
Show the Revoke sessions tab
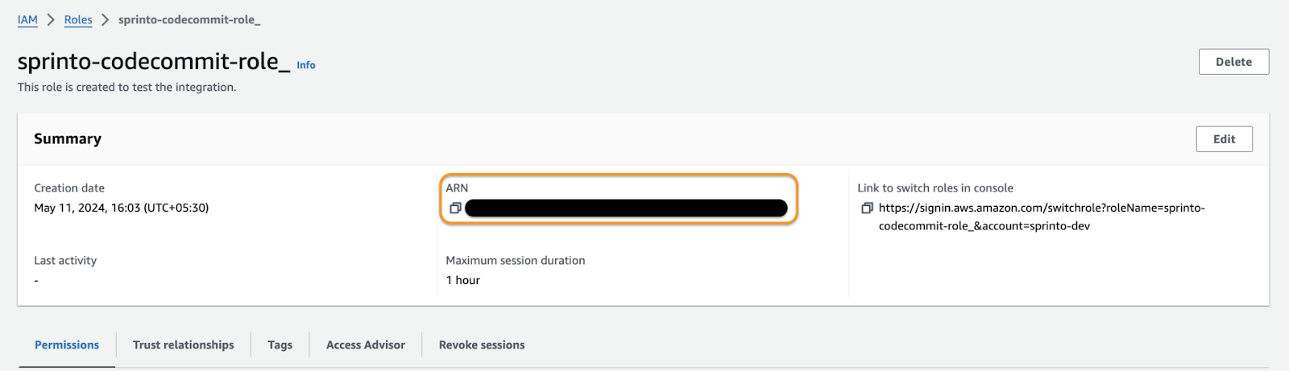(x=482, y=345)
